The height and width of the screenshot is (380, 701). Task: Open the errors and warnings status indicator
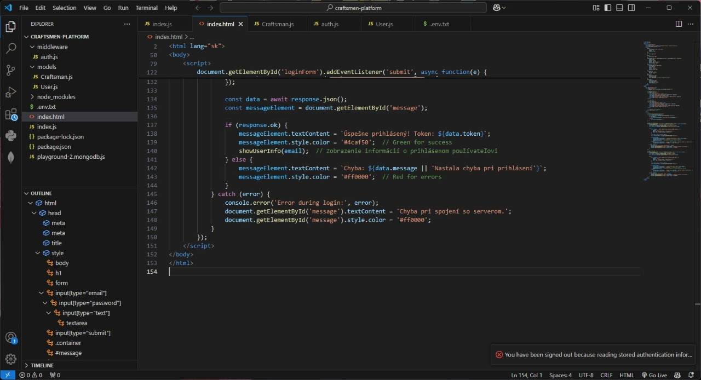click(x=31, y=375)
